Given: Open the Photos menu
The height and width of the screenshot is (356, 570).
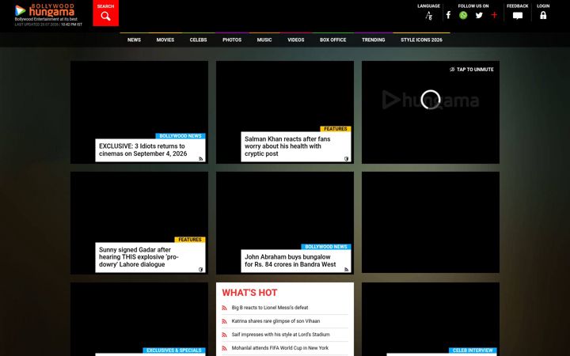Looking at the screenshot, I should (x=232, y=40).
